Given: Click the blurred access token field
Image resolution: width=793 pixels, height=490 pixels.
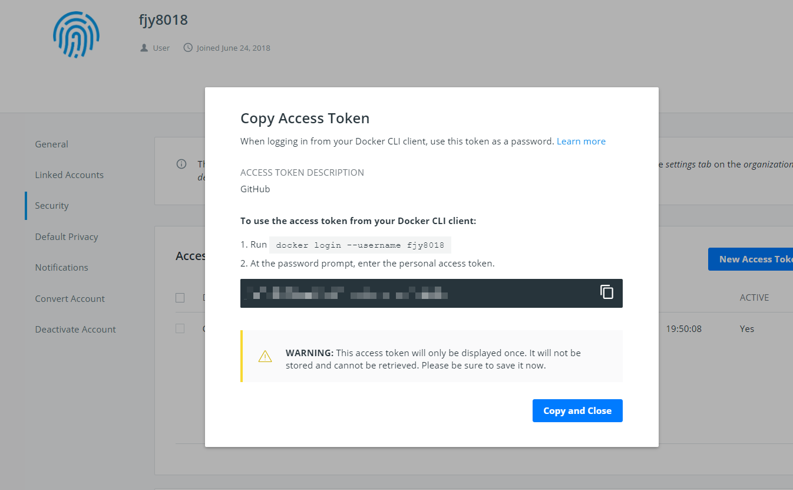Looking at the screenshot, I should (x=412, y=293).
